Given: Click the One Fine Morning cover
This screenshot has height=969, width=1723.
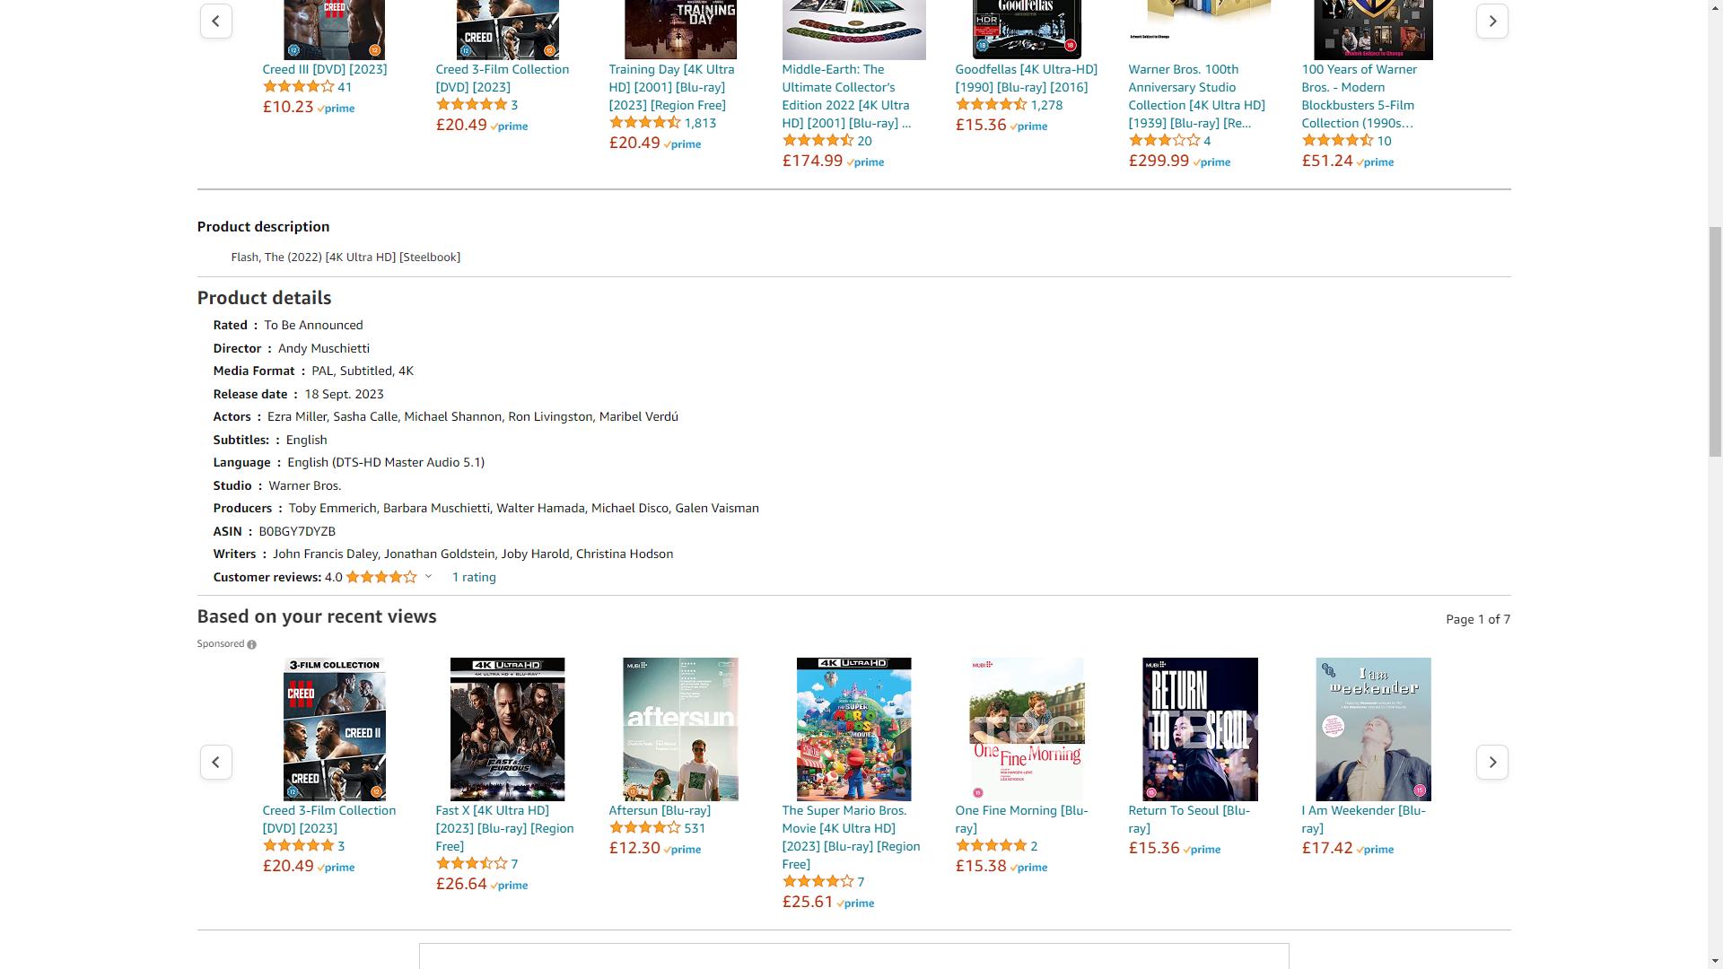Looking at the screenshot, I should 1027,729.
